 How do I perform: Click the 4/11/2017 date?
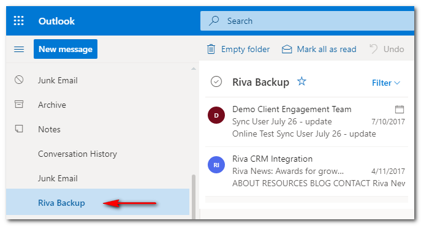pos(388,171)
